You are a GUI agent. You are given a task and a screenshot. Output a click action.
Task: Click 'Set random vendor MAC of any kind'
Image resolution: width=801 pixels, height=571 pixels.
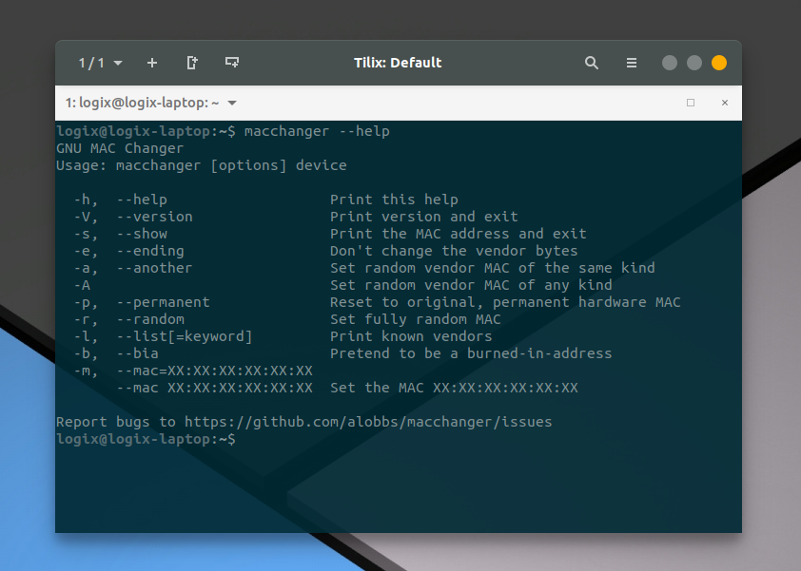point(471,285)
